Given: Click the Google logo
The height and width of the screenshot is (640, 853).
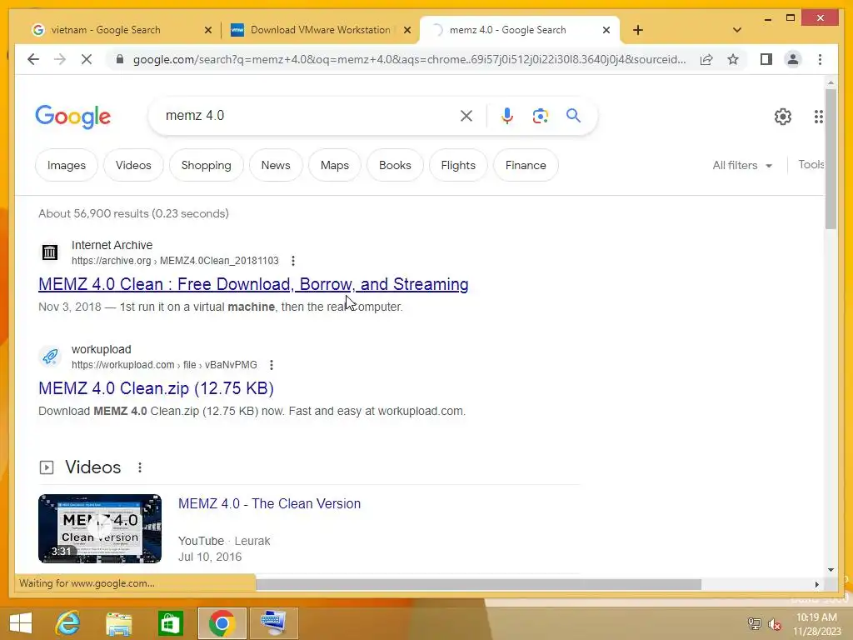Looking at the screenshot, I should click(73, 117).
